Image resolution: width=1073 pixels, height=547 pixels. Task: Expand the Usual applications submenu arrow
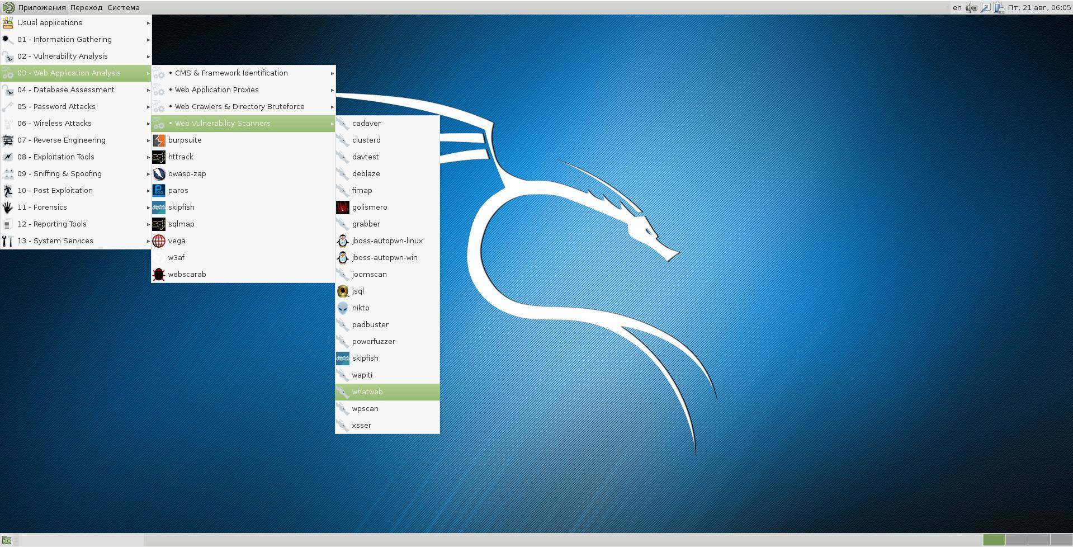click(x=148, y=23)
